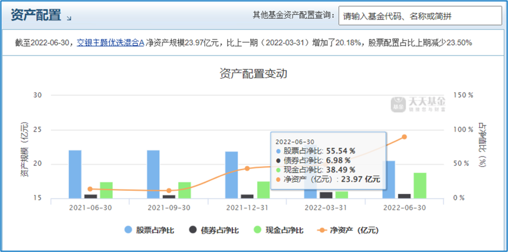The image size is (508, 252).
Task: Click the 天天基金 watermark logo
Action: 418,104
